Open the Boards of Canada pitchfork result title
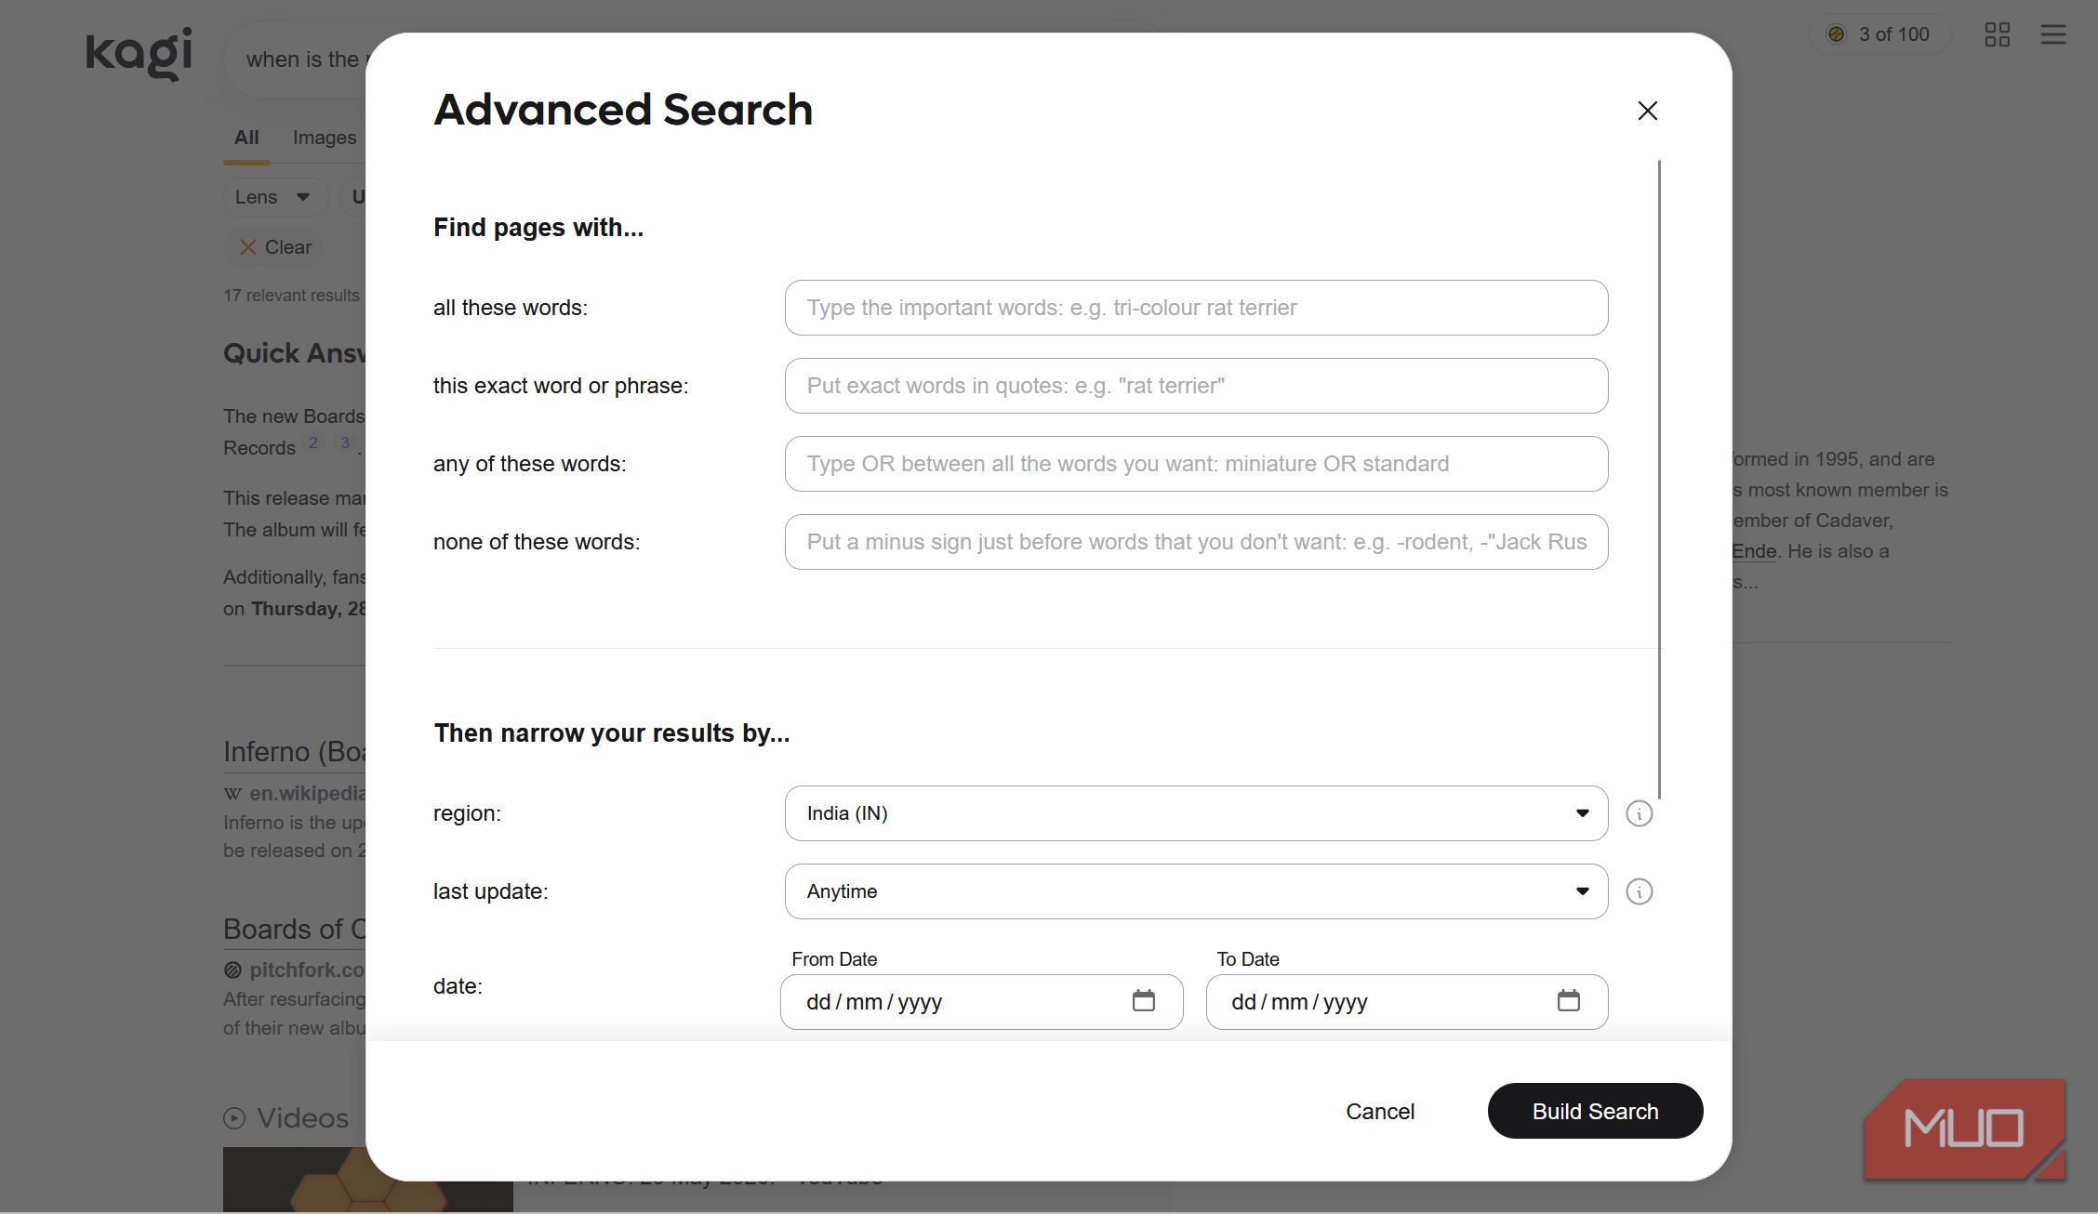 tap(294, 929)
